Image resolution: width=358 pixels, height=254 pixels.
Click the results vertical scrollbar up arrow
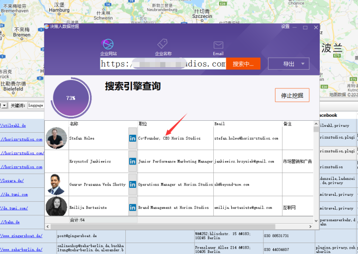316,124
